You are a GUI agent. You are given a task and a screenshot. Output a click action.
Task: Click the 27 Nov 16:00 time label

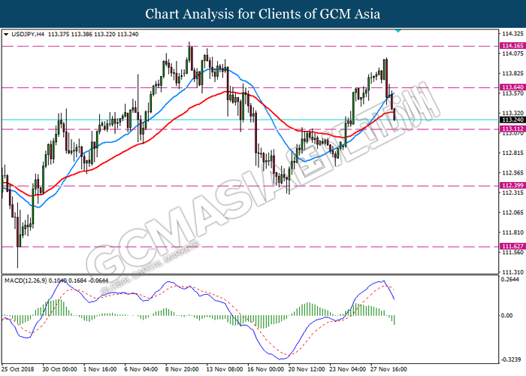tap(388, 369)
